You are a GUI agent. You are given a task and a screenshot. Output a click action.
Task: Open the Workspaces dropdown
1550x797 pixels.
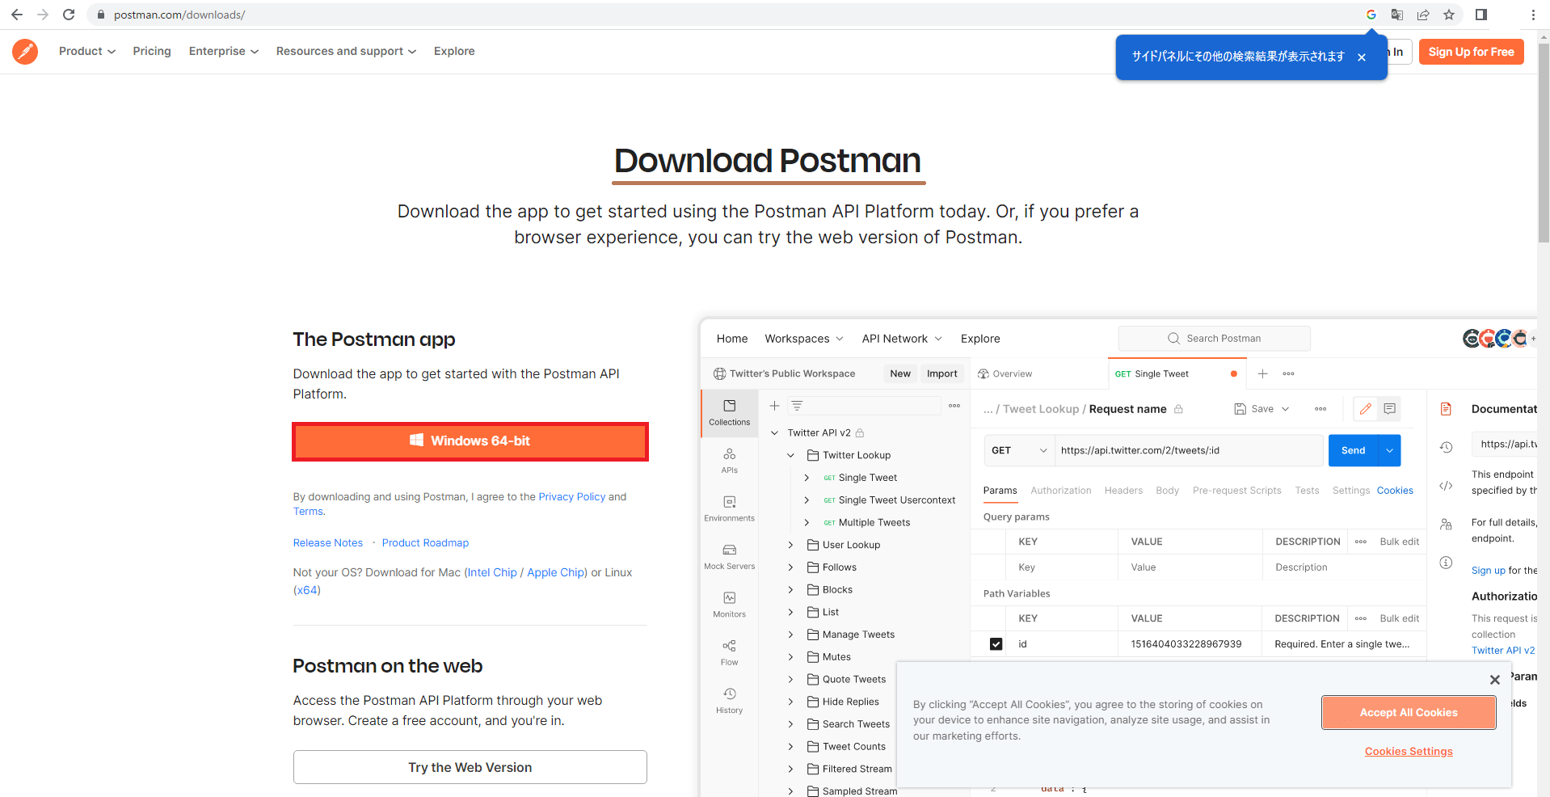(x=804, y=339)
